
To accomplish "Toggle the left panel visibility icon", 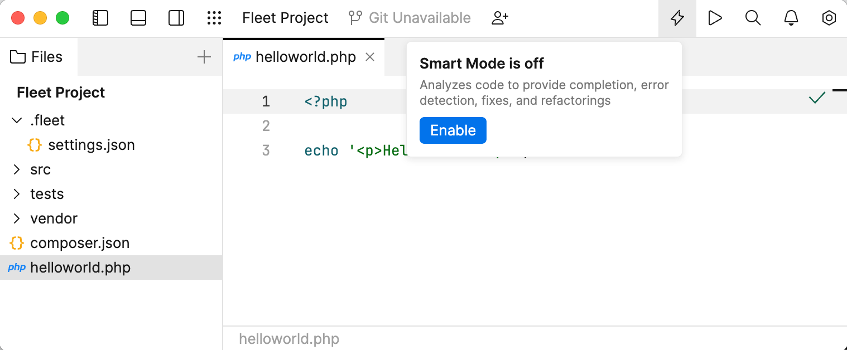I will pos(100,18).
